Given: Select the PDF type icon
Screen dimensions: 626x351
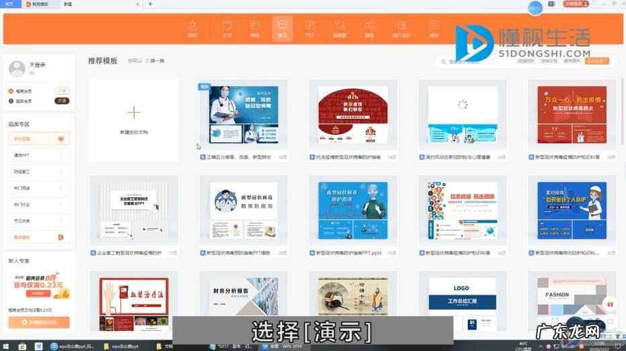Looking at the screenshot, I should pos(310,29).
